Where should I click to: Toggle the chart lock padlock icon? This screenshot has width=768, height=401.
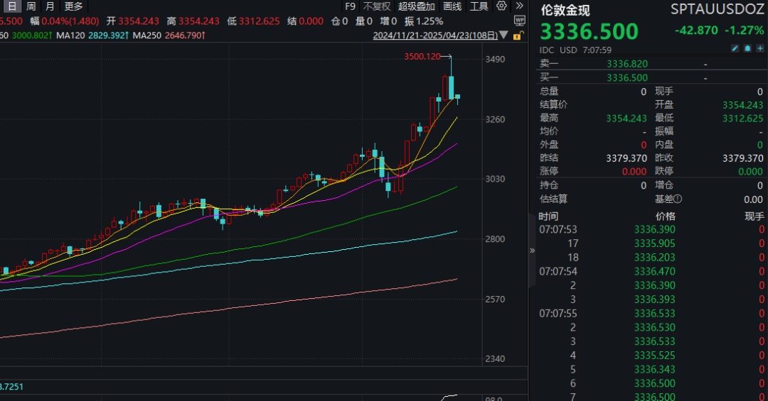pos(519,35)
